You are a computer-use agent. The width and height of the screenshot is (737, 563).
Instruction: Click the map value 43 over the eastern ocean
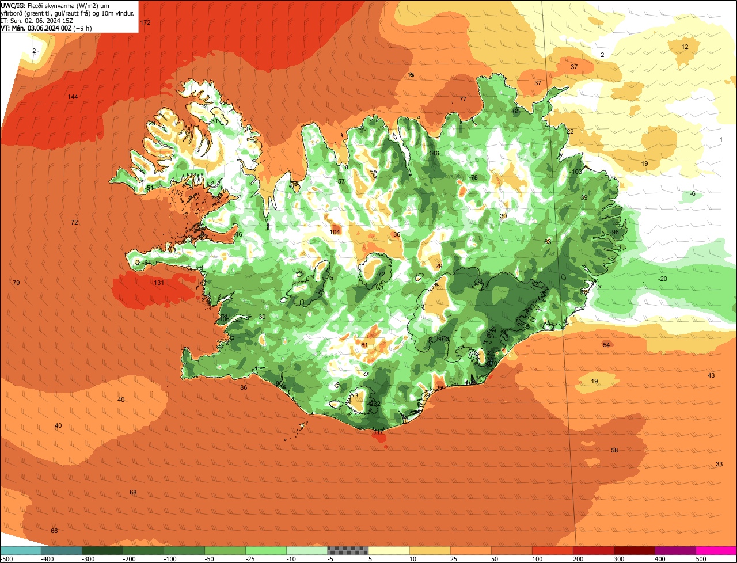(x=711, y=375)
